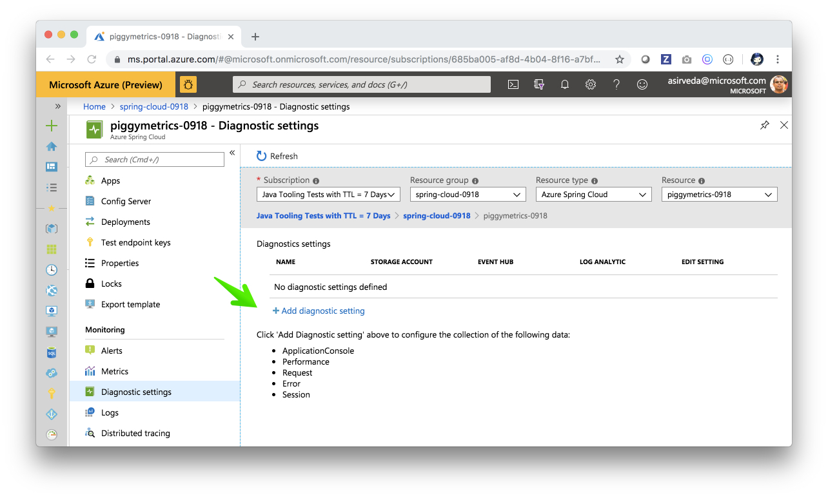The image size is (828, 498).
Task: Open portal settings gear
Action: 590,84
